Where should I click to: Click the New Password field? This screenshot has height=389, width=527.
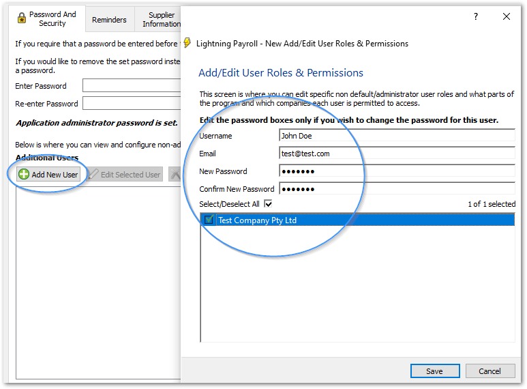(397, 171)
